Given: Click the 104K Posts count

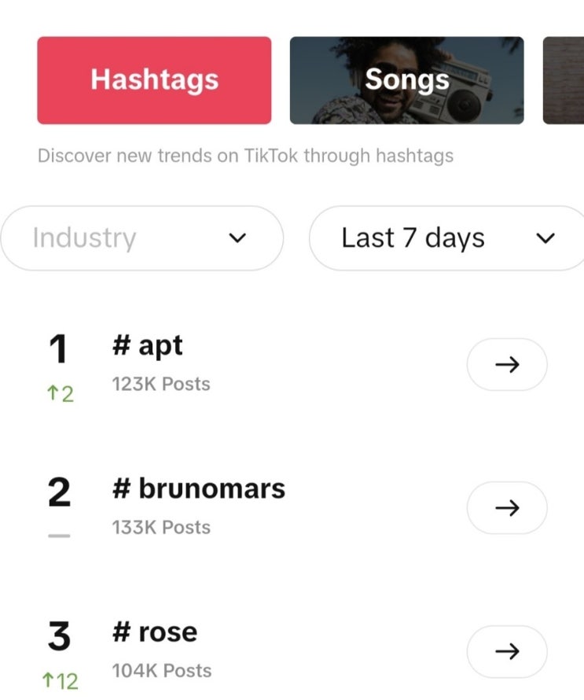Looking at the screenshot, I should 162,671.
